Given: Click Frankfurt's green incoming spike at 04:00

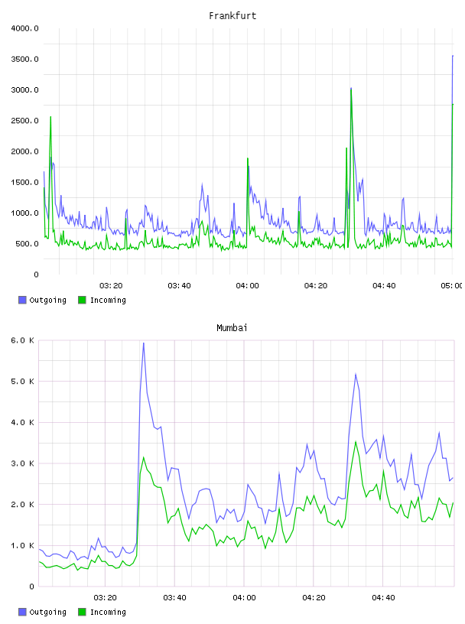Looking at the screenshot, I should point(248,158).
